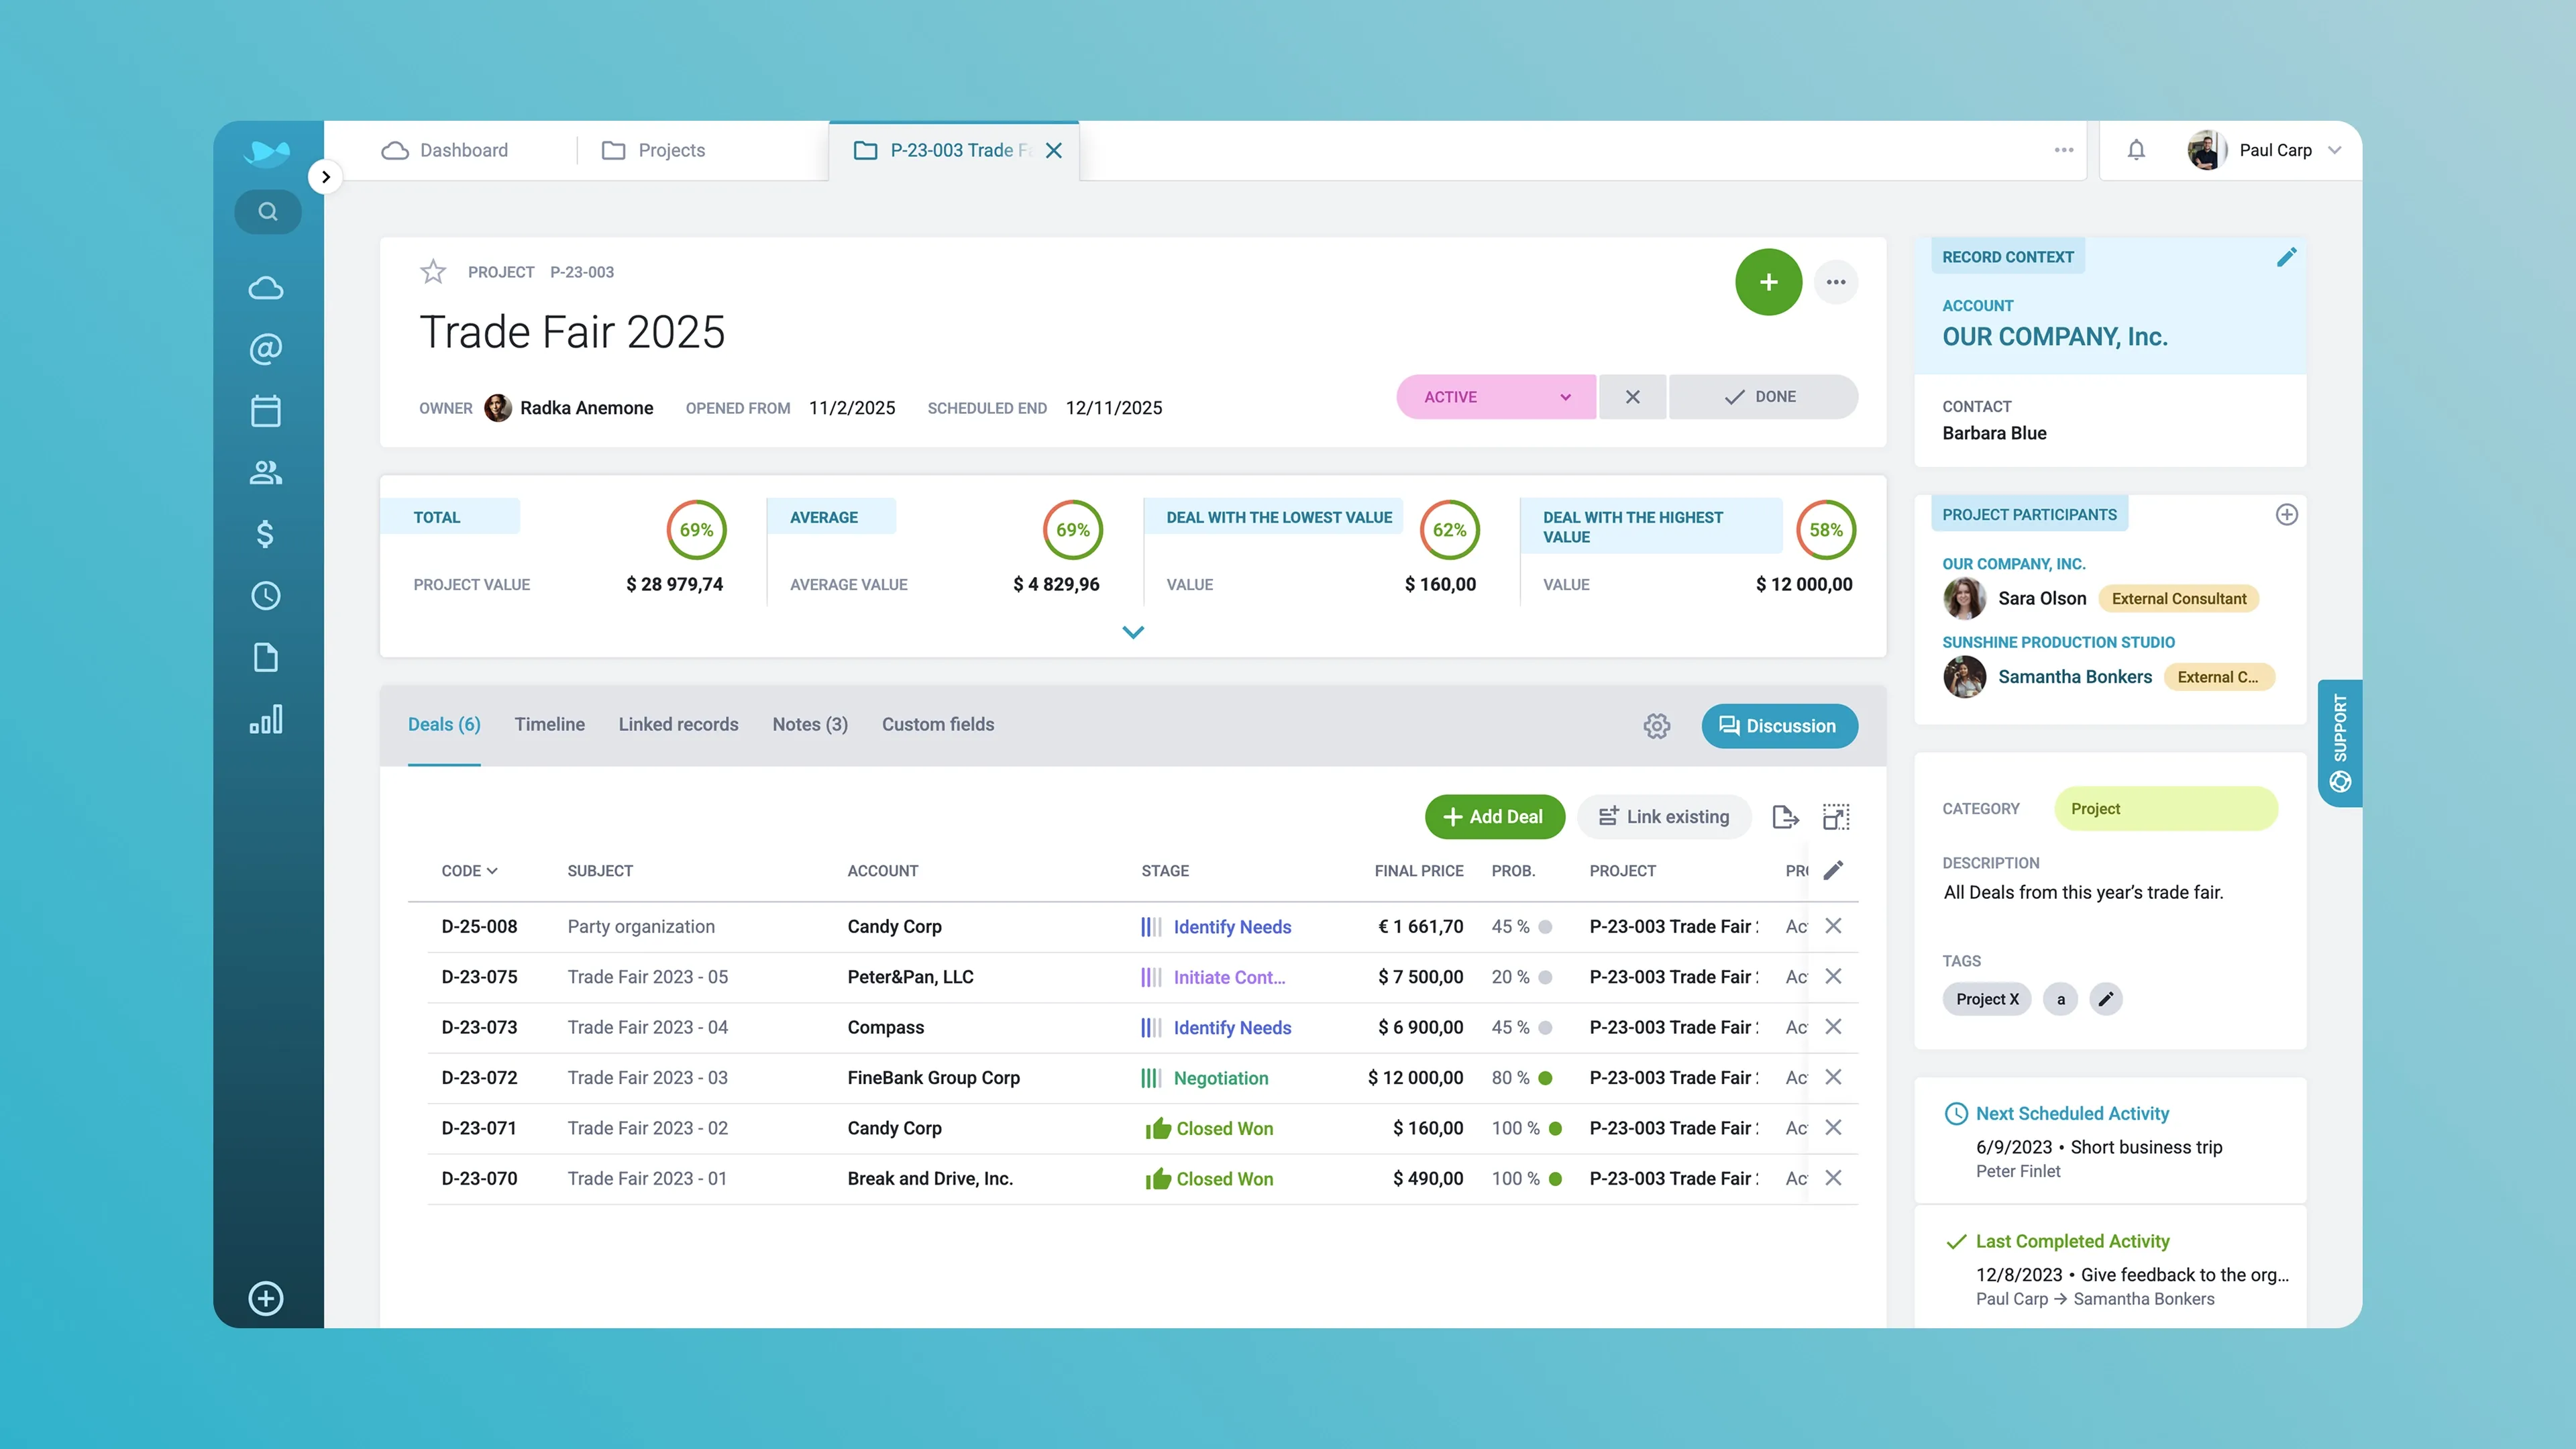Remove deal D-23-072 with its X
The image size is (2576, 1449).
(x=1833, y=1077)
